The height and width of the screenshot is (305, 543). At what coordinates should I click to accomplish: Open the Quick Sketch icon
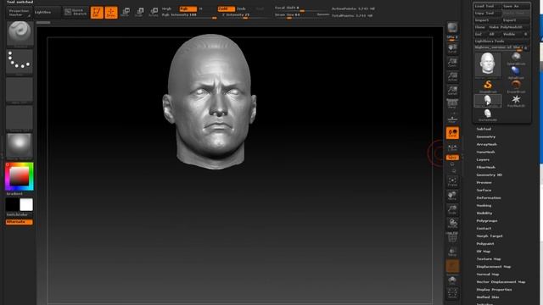[76, 12]
